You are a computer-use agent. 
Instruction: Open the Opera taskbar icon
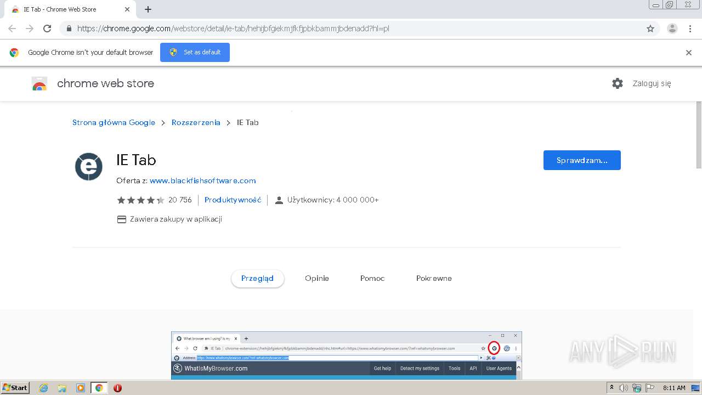point(117,388)
